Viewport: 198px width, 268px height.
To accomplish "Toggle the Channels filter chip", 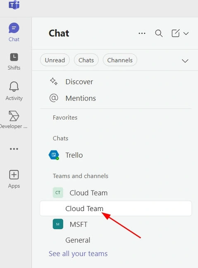I will (x=120, y=60).
